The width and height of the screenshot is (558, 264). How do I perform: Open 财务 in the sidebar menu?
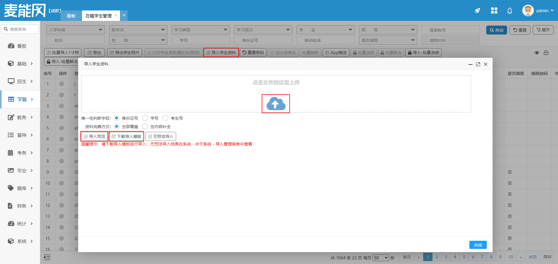[x=22, y=206]
